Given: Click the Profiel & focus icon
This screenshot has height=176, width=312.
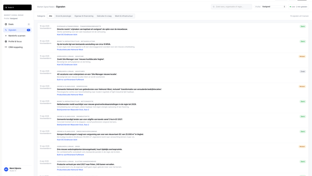Looking at the screenshot, I should click(x=6, y=41).
